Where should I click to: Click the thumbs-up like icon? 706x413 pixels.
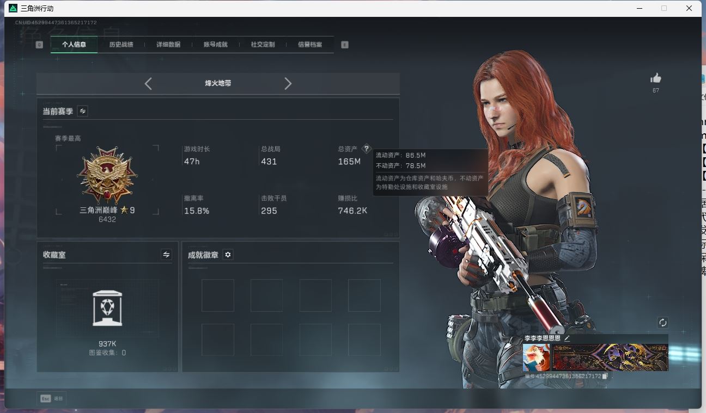point(655,78)
